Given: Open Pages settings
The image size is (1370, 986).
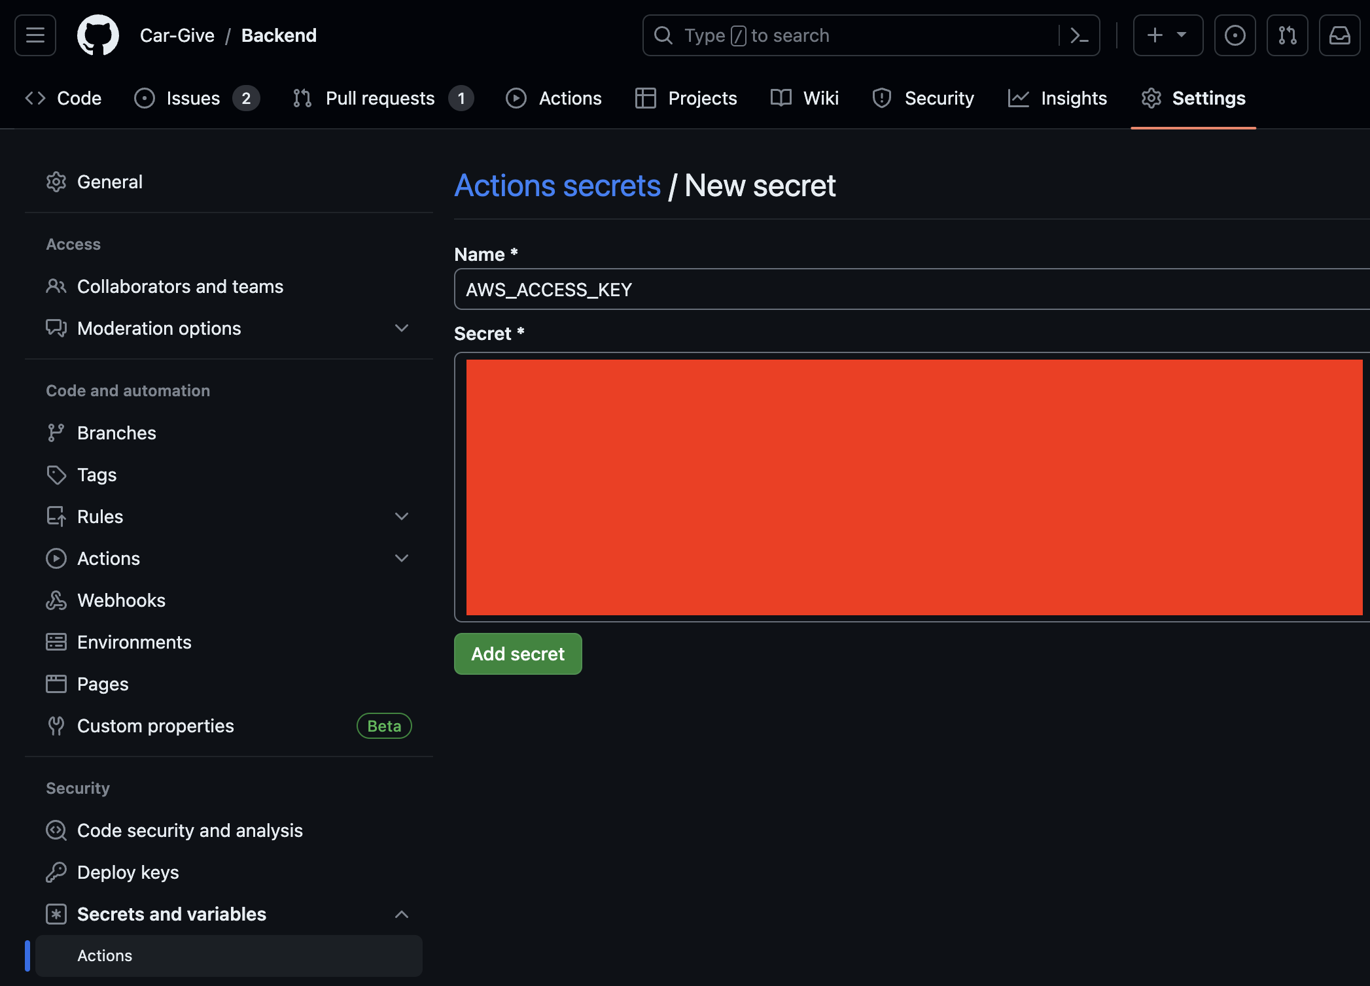Looking at the screenshot, I should (x=229, y=684).
